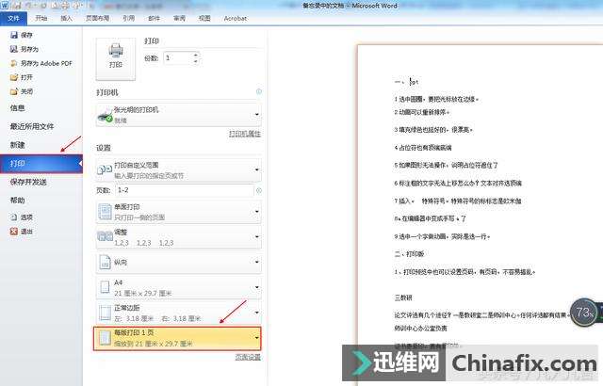Open the A4 paper size dropdown
This screenshot has height=386, width=603.
178,287
